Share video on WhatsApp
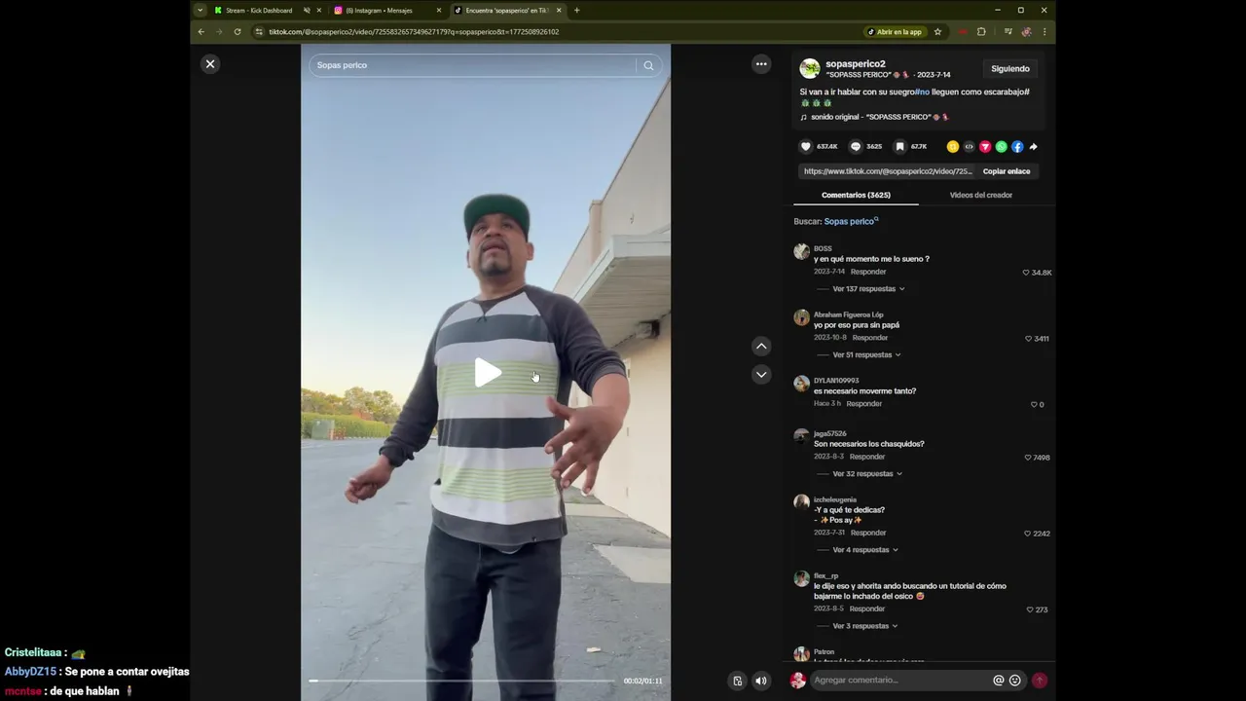The width and height of the screenshot is (1246, 701). pyautogui.click(x=1001, y=147)
